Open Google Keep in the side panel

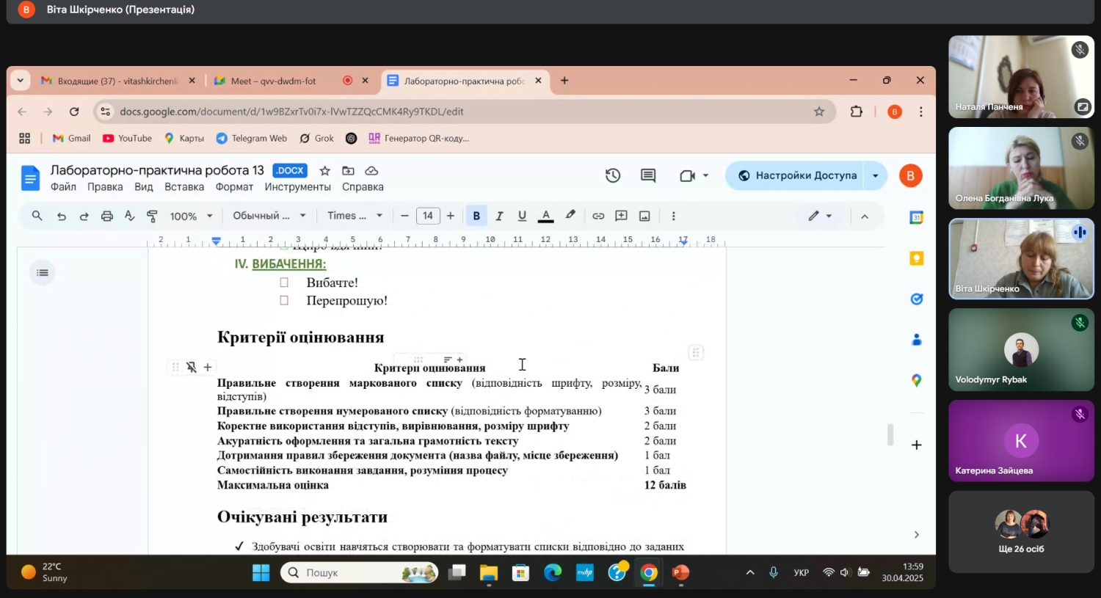916,258
